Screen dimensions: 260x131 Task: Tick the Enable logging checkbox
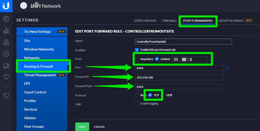(x=137, y=103)
